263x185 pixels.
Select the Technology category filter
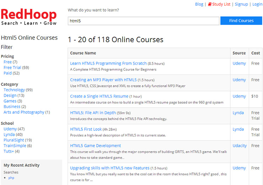coord(14,90)
